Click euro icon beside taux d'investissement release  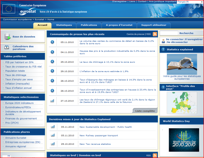[x=52, y=90]
